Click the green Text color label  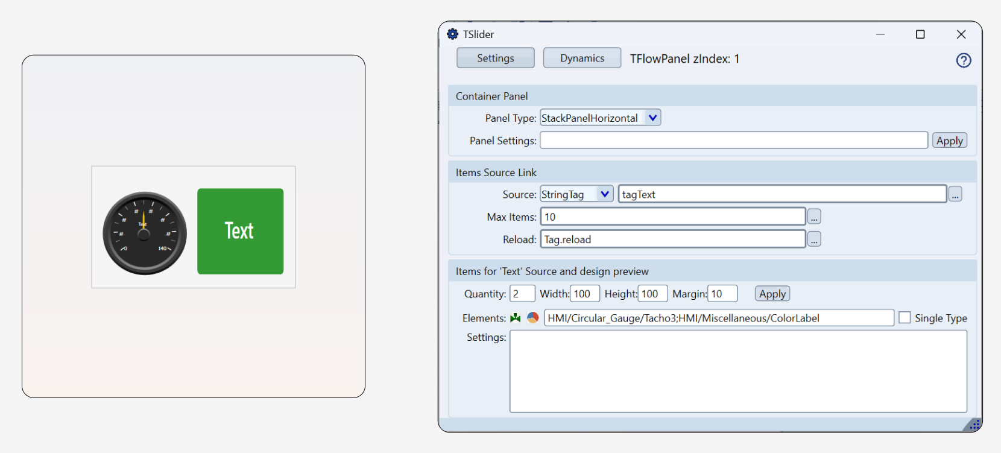[240, 232]
